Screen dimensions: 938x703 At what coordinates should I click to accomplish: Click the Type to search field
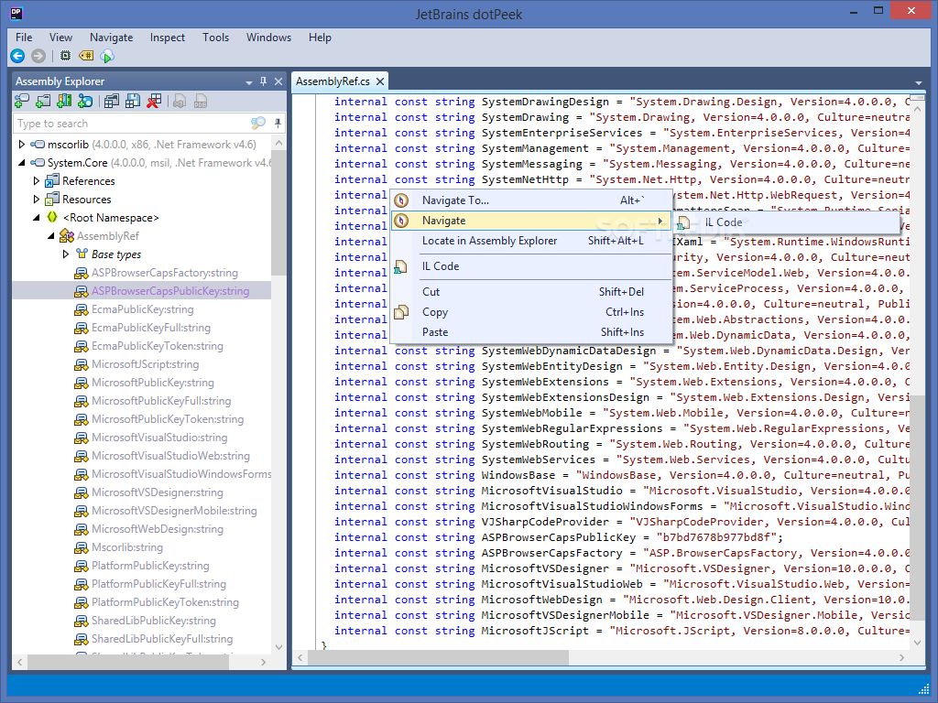point(132,124)
